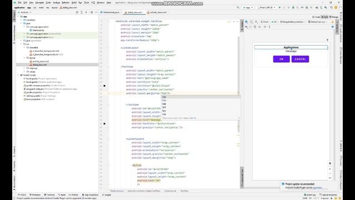Select design surface layers icon in preview toolbar
Viewport: 355px width, 200px height.
(x=246, y=22)
